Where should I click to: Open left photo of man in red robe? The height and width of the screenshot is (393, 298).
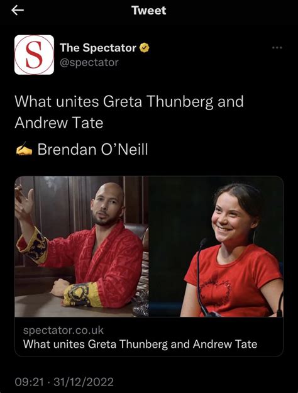pos(82,246)
